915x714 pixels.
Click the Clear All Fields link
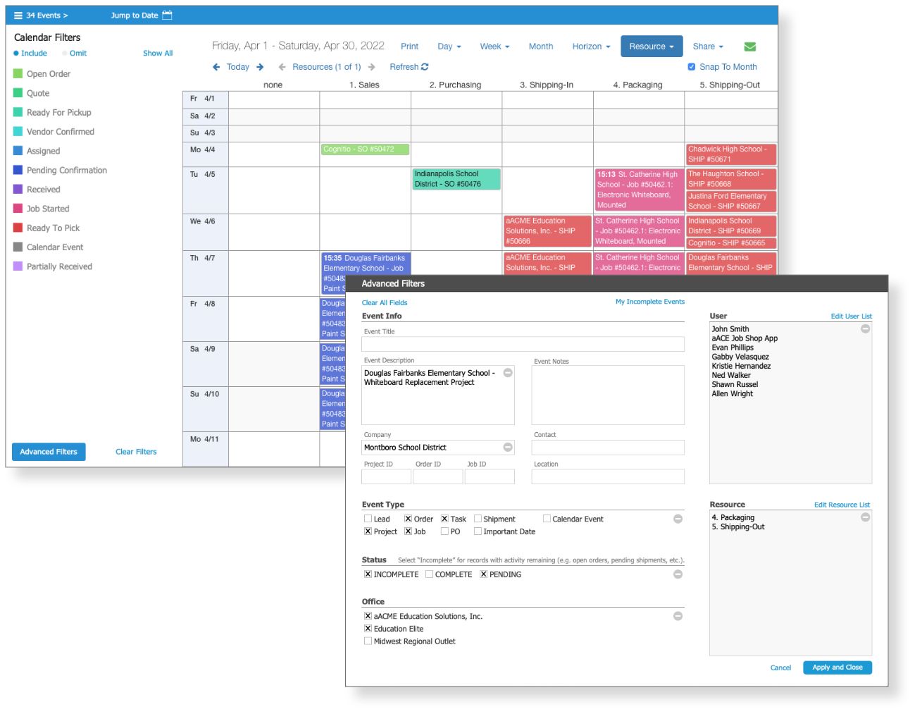(x=383, y=302)
